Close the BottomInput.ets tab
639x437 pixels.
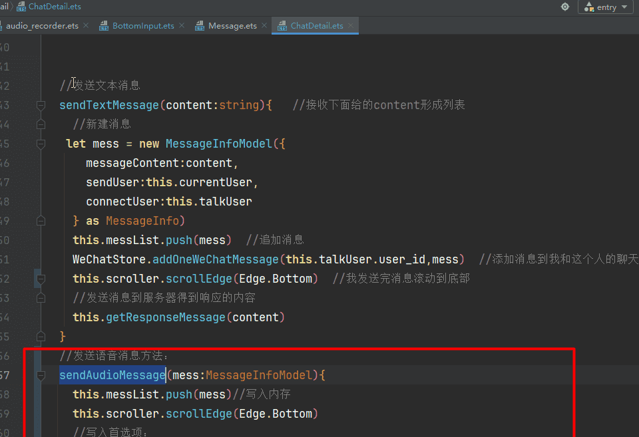182,26
